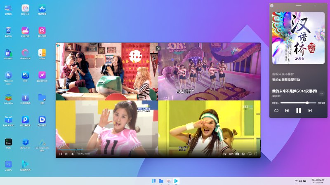
Task: Open Microsoft Edge desktop shortcut
Action: tap(8, 75)
